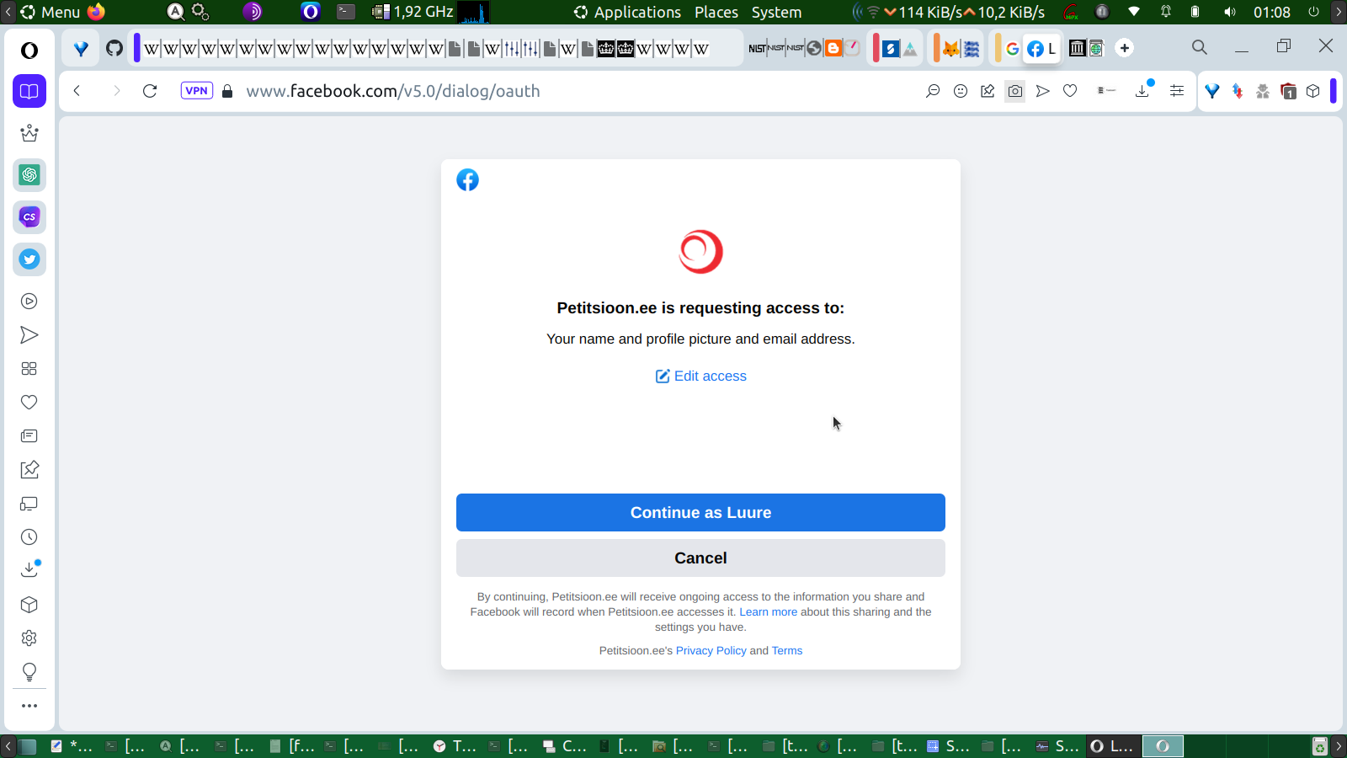Open the system Menu in top panel

[x=51, y=12]
